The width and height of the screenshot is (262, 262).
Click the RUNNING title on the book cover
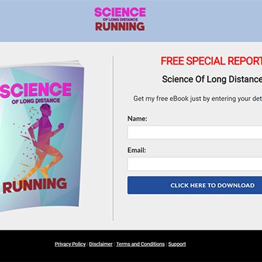point(35,185)
